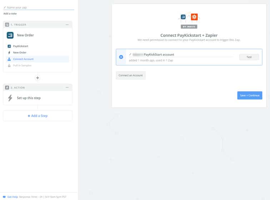Click the trigger step number icon
The height and width of the screenshot is (200, 270).
coord(7,25)
